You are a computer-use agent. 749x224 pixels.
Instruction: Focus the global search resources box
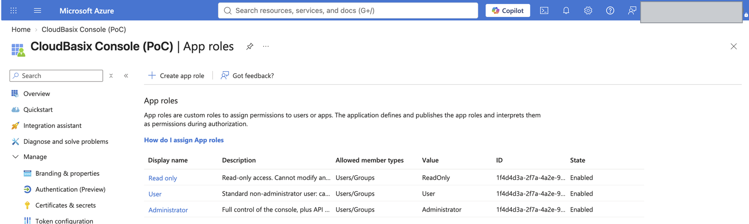click(x=348, y=10)
